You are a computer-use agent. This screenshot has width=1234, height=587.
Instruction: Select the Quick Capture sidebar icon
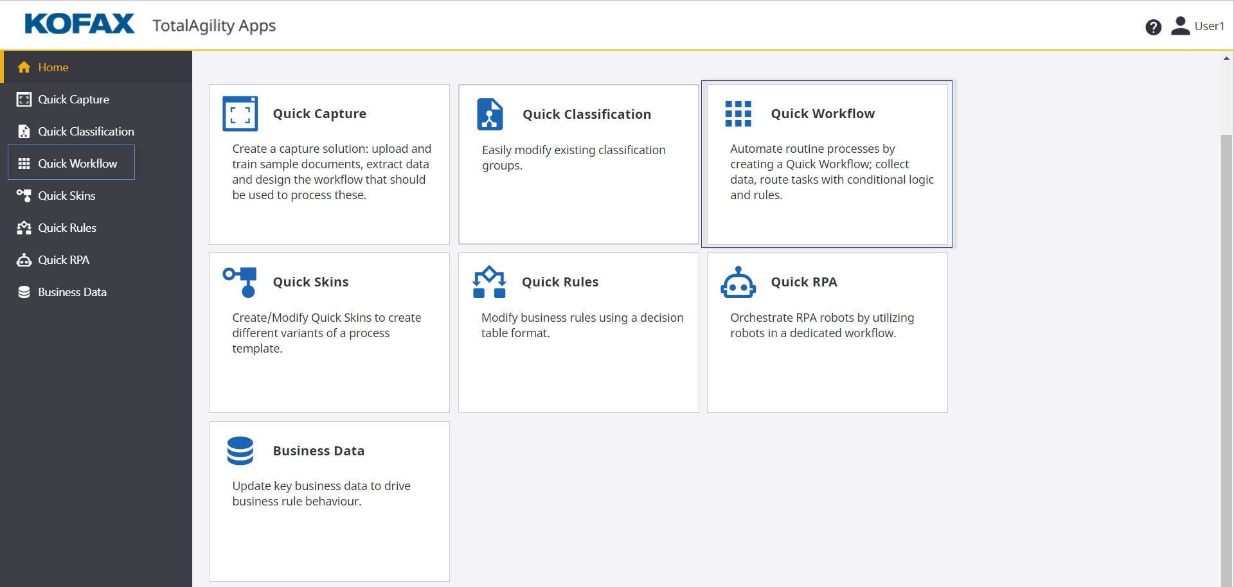[24, 99]
